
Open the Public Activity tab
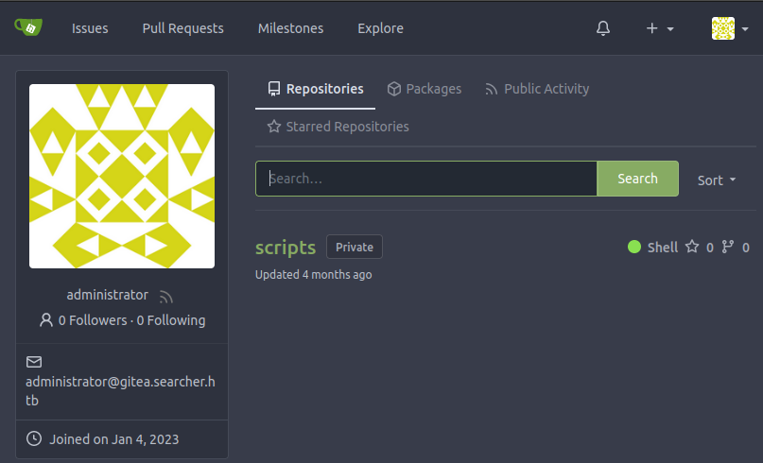pos(536,89)
